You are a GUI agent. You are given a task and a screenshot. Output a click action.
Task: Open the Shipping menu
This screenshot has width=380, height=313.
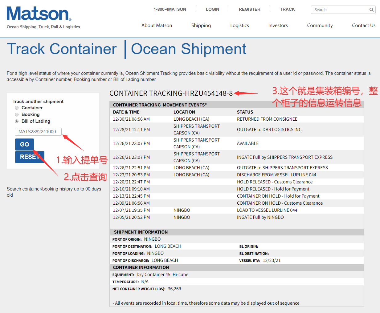click(201, 26)
